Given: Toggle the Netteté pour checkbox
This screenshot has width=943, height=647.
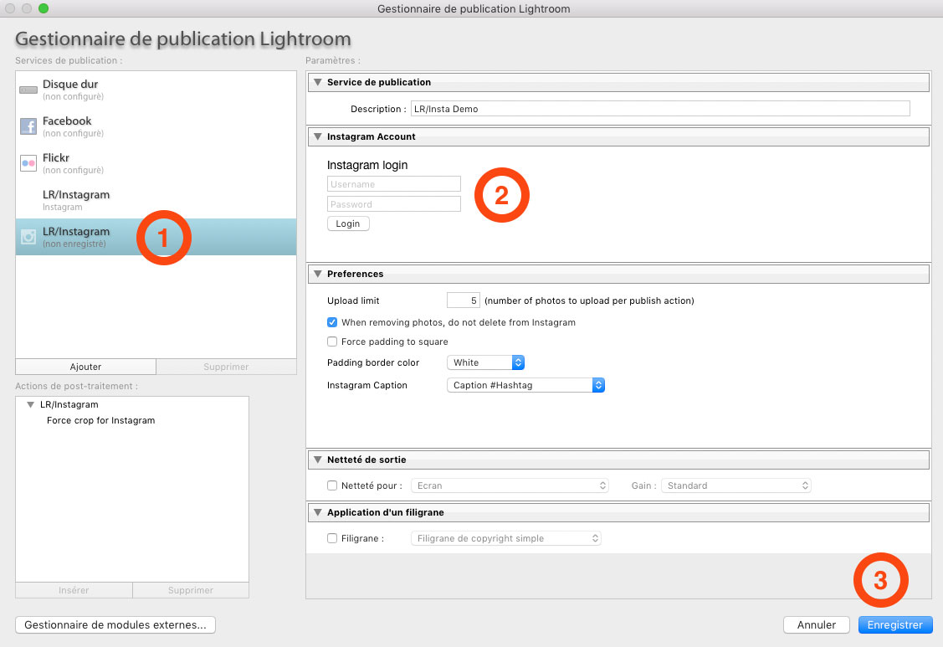Looking at the screenshot, I should click(x=332, y=485).
